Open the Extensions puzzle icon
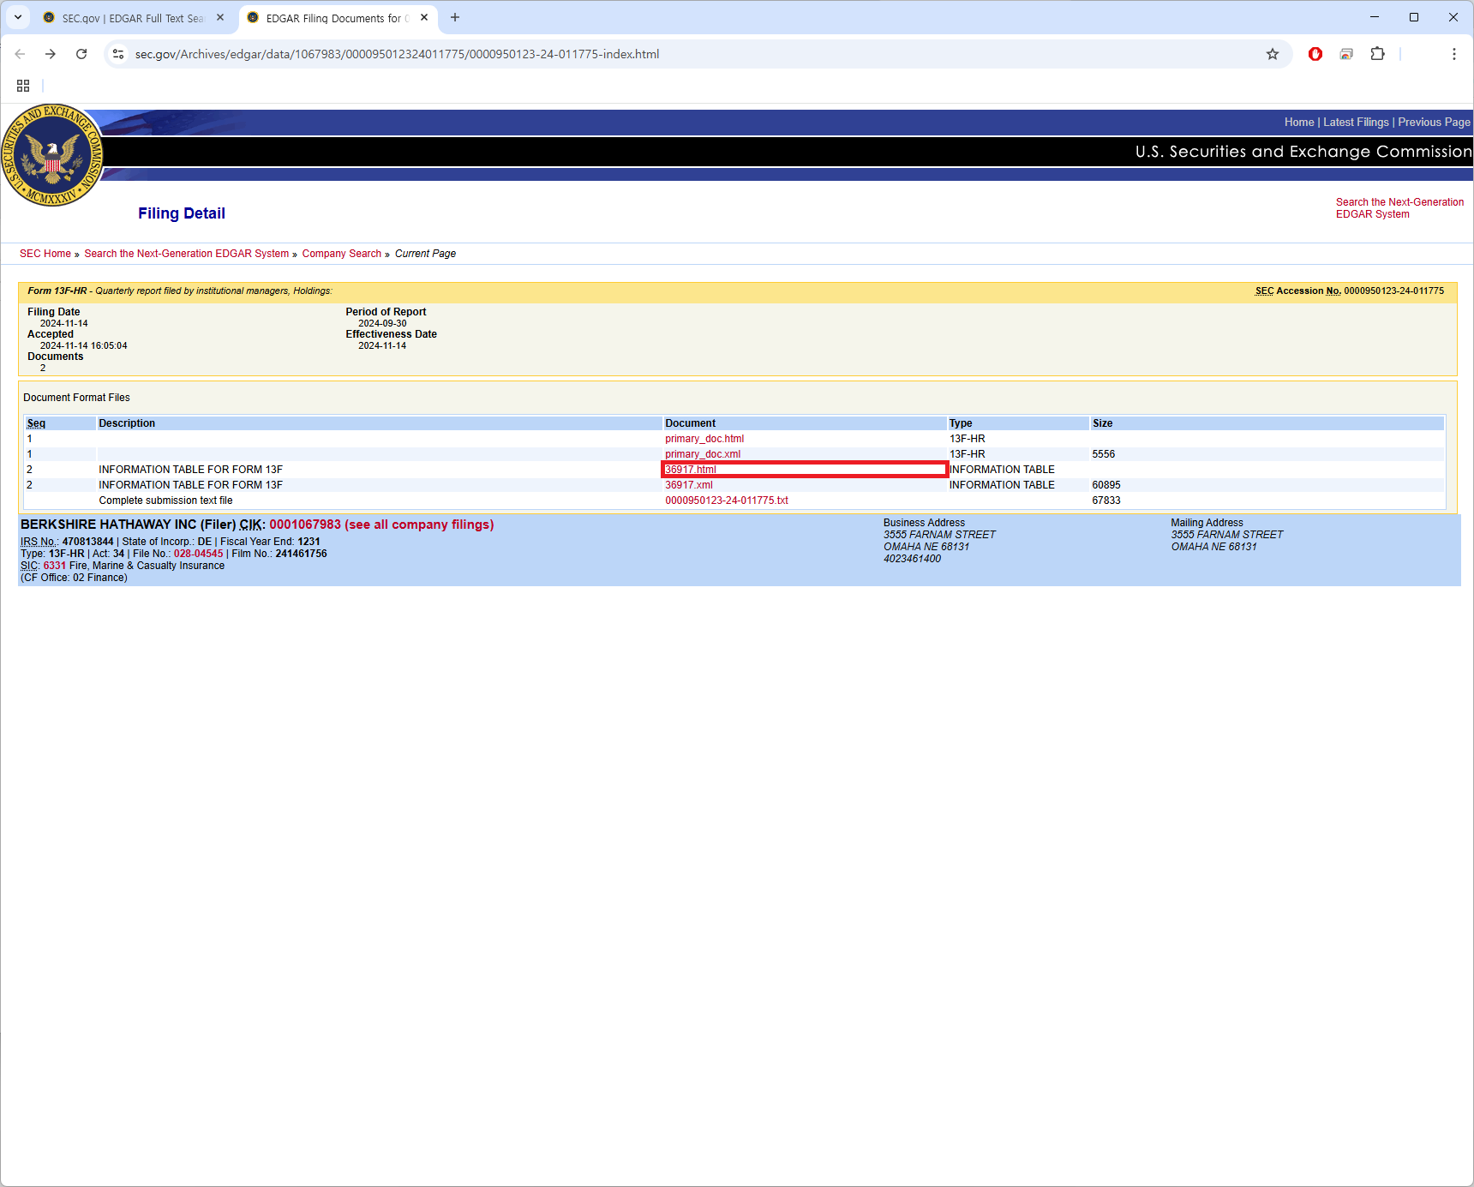The height and width of the screenshot is (1187, 1474). click(1377, 54)
